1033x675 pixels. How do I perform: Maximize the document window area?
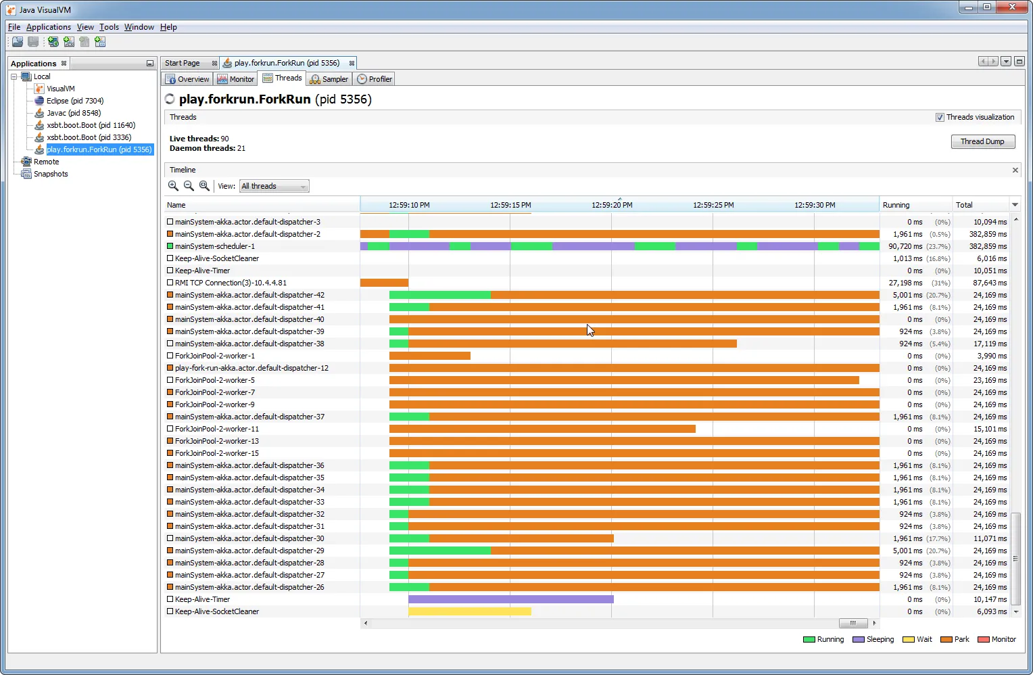pos(1019,62)
